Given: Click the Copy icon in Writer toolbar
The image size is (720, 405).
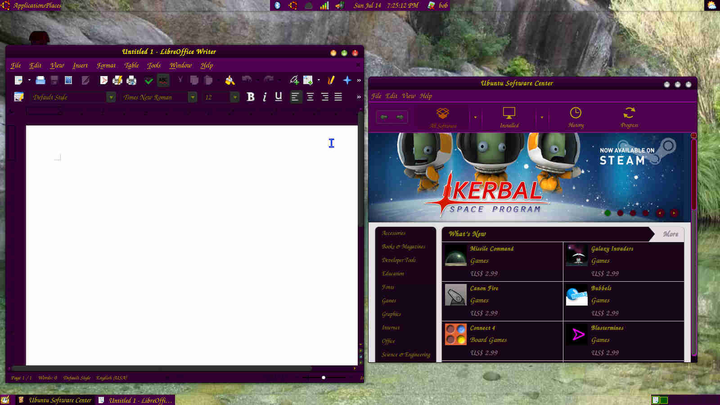Looking at the screenshot, I should tap(194, 80).
